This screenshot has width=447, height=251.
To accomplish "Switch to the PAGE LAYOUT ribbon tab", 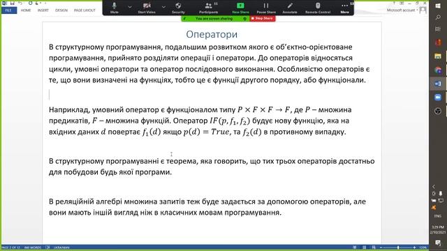I will pyautogui.click(x=85, y=10).
